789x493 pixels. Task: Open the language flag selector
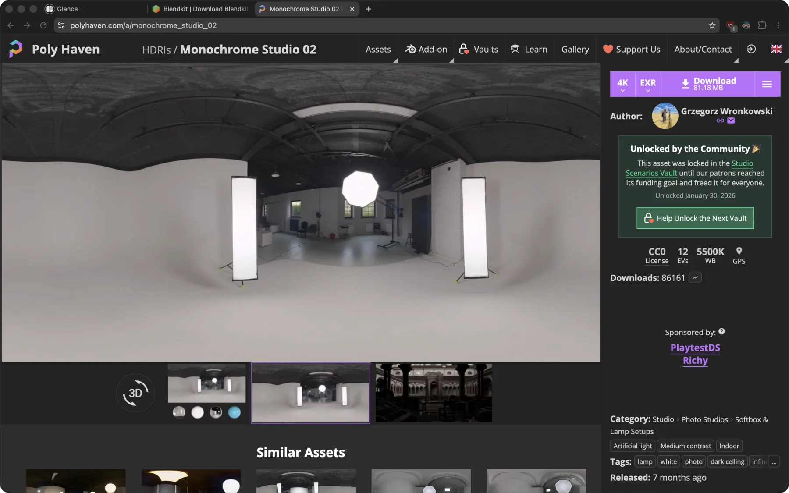click(x=776, y=49)
